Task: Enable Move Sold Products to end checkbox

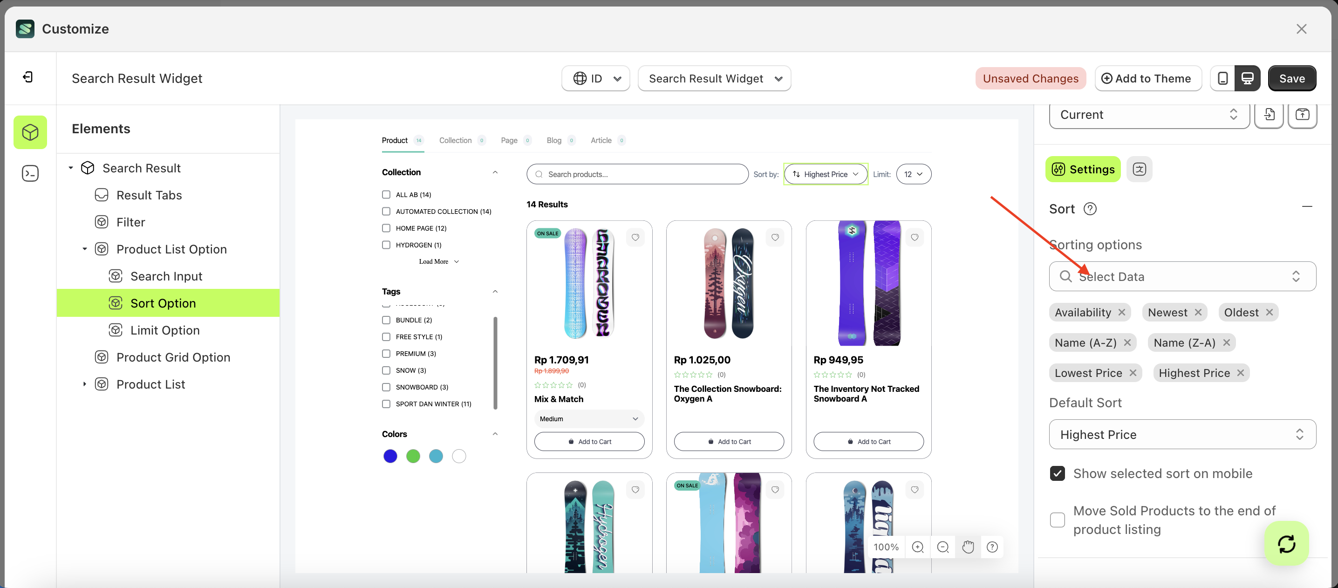Action: [1057, 520]
